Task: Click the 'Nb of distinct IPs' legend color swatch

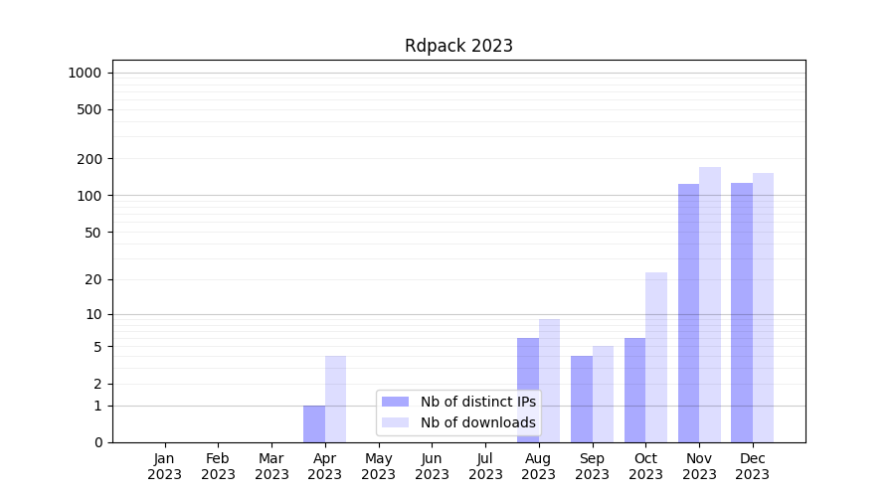Action: click(395, 402)
